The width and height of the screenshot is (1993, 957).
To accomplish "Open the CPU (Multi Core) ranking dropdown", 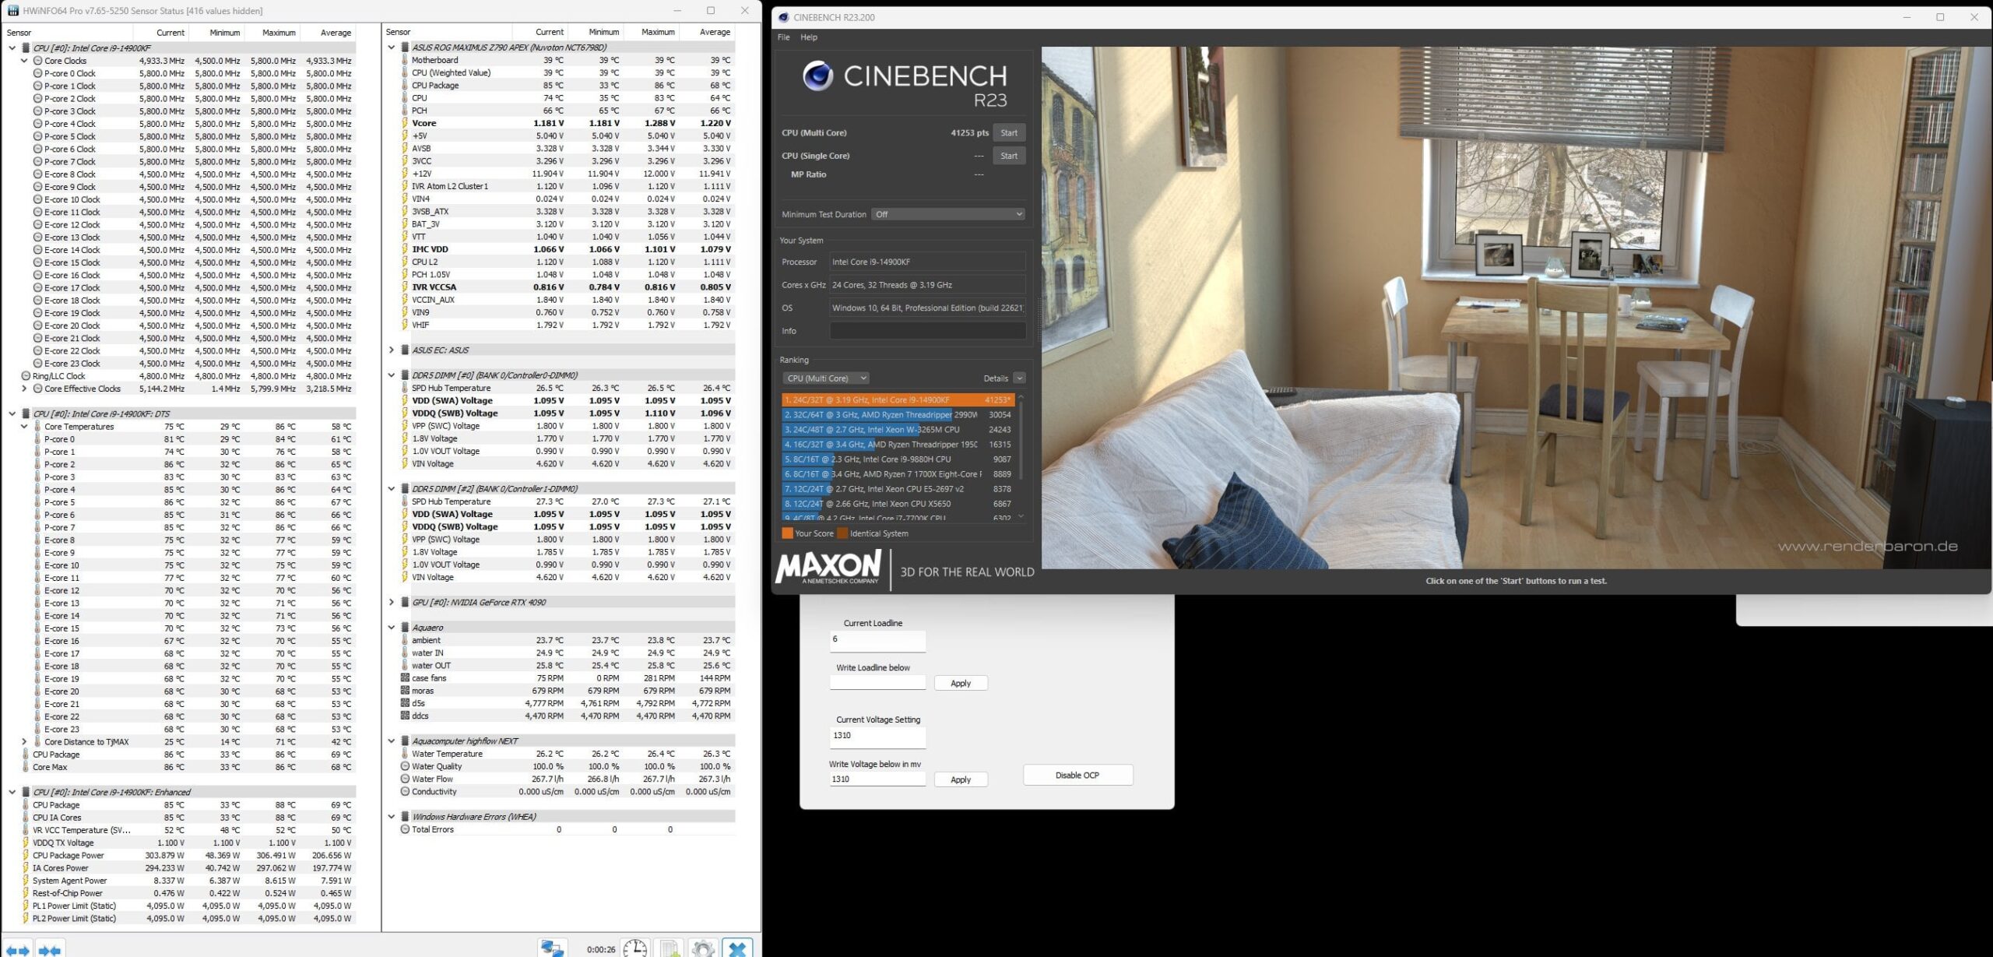I will pos(825,378).
